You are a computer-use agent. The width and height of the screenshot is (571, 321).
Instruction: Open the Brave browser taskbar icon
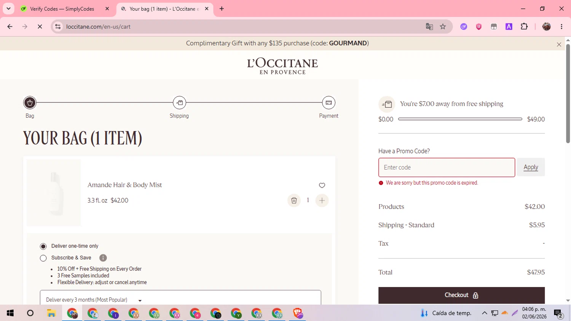click(x=298, y=313)
